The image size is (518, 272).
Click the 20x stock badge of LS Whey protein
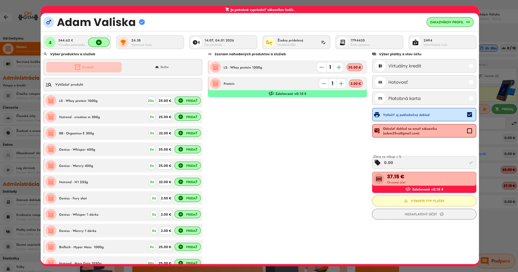(x=151, y=101)
